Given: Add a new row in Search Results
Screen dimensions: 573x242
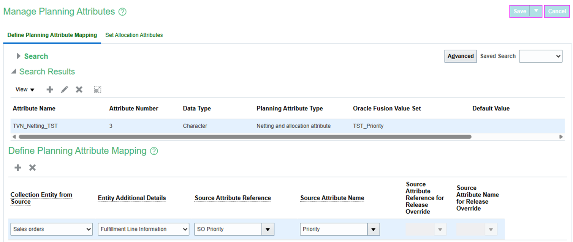Looking at the screenshot, I should [x=50, y=90].
